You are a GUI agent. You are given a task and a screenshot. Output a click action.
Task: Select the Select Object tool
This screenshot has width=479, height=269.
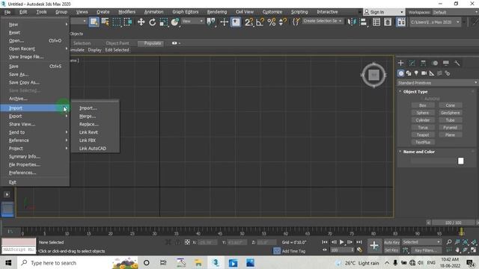(x=94, y=22)
